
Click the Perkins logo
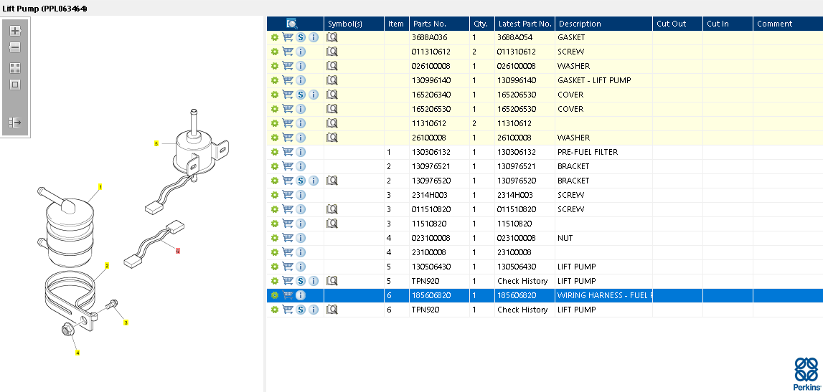tap(806, 373)
